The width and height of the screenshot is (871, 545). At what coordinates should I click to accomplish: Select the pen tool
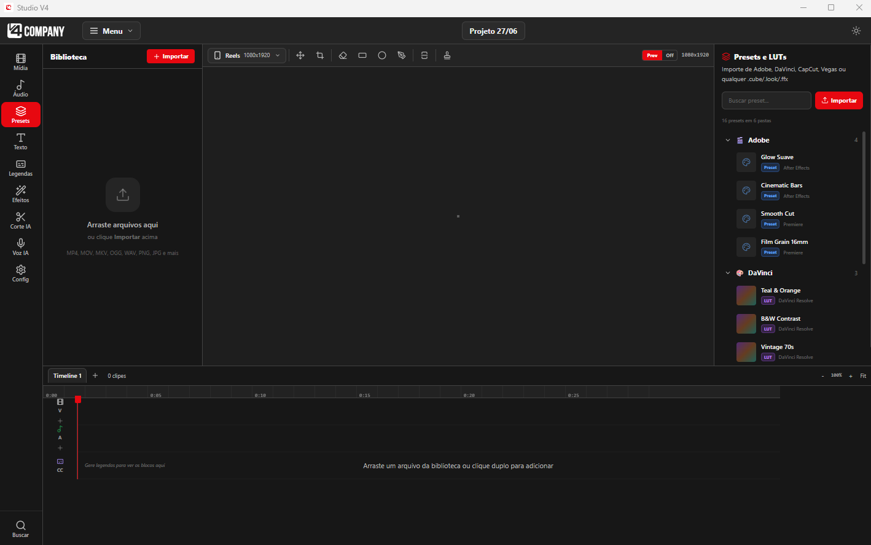(x=402, y=55)
